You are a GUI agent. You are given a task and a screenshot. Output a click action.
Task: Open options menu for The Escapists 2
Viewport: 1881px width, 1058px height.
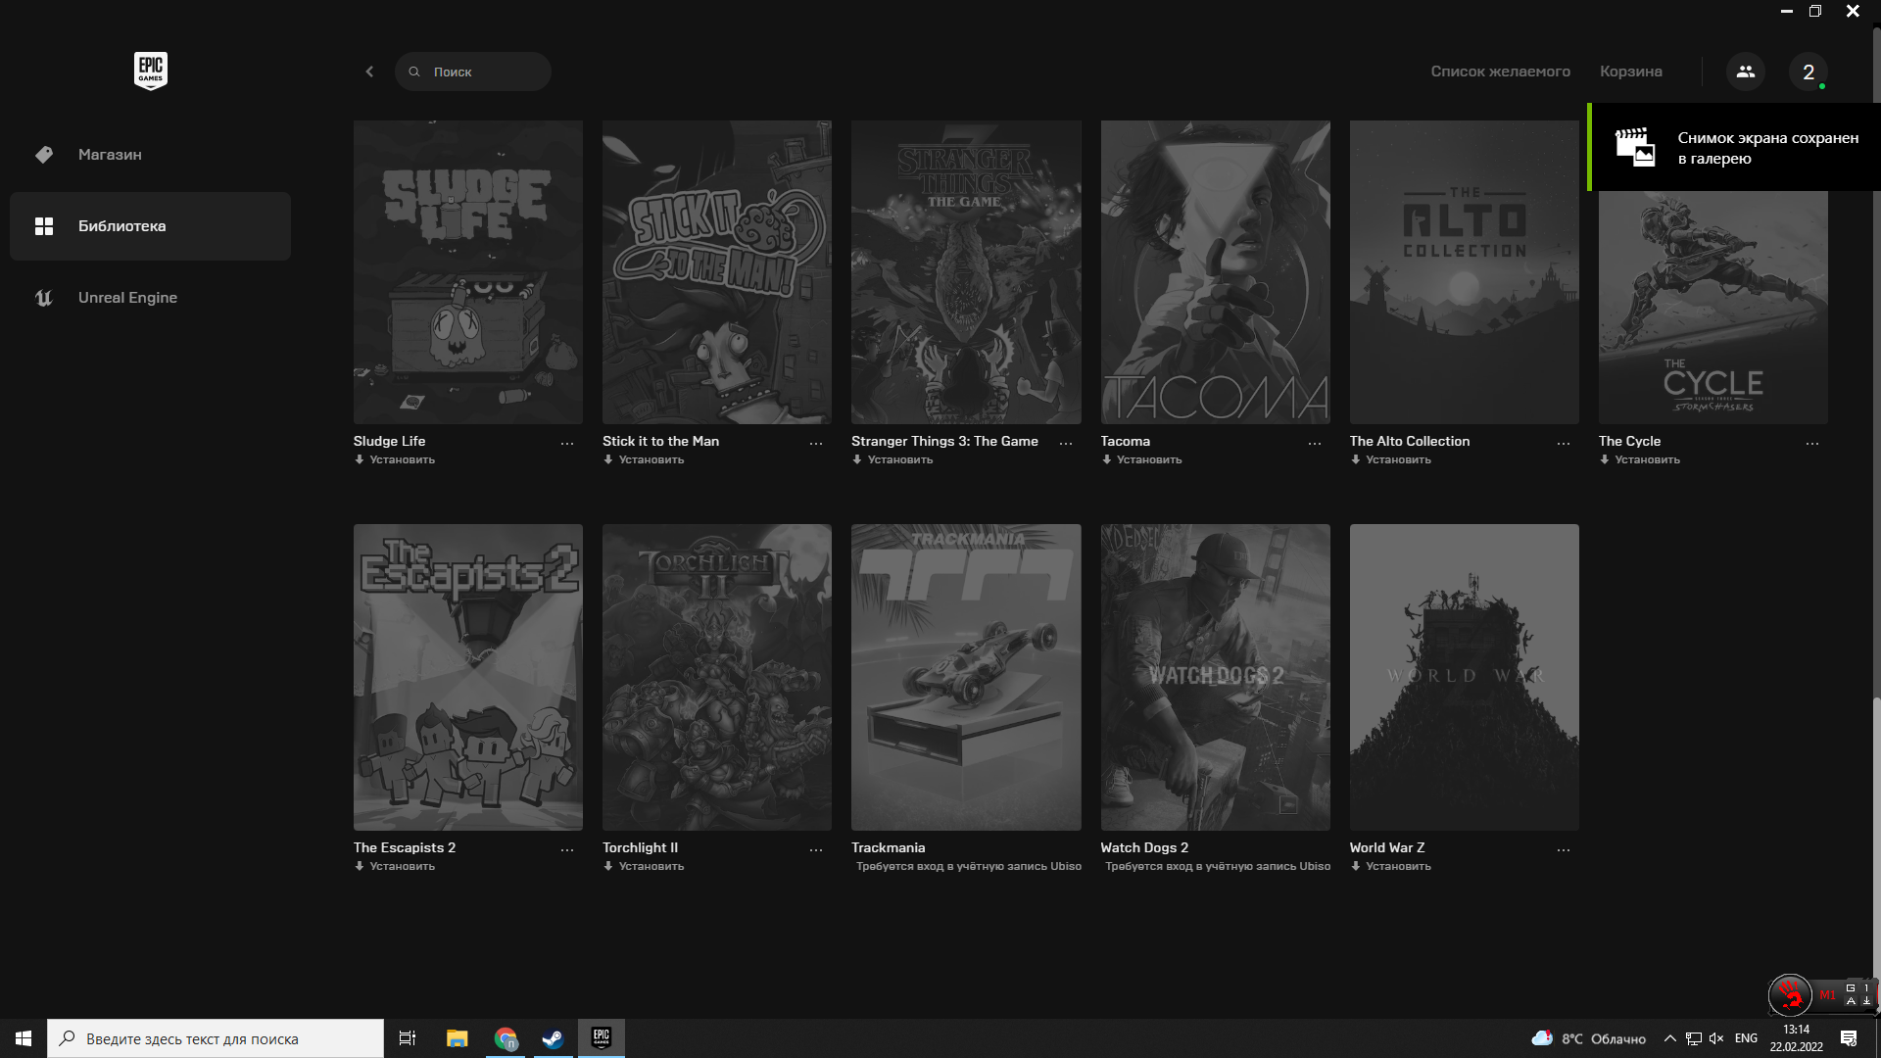coord(567,850)
